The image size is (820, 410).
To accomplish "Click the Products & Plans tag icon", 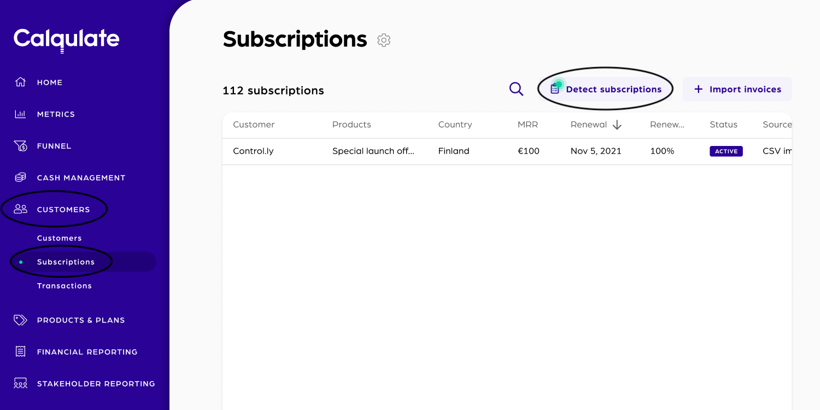I will (x=20, y=320).
